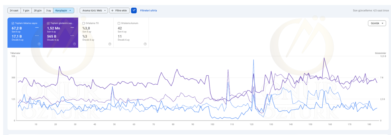Open help icon on Toplam tıklama card

39,44
